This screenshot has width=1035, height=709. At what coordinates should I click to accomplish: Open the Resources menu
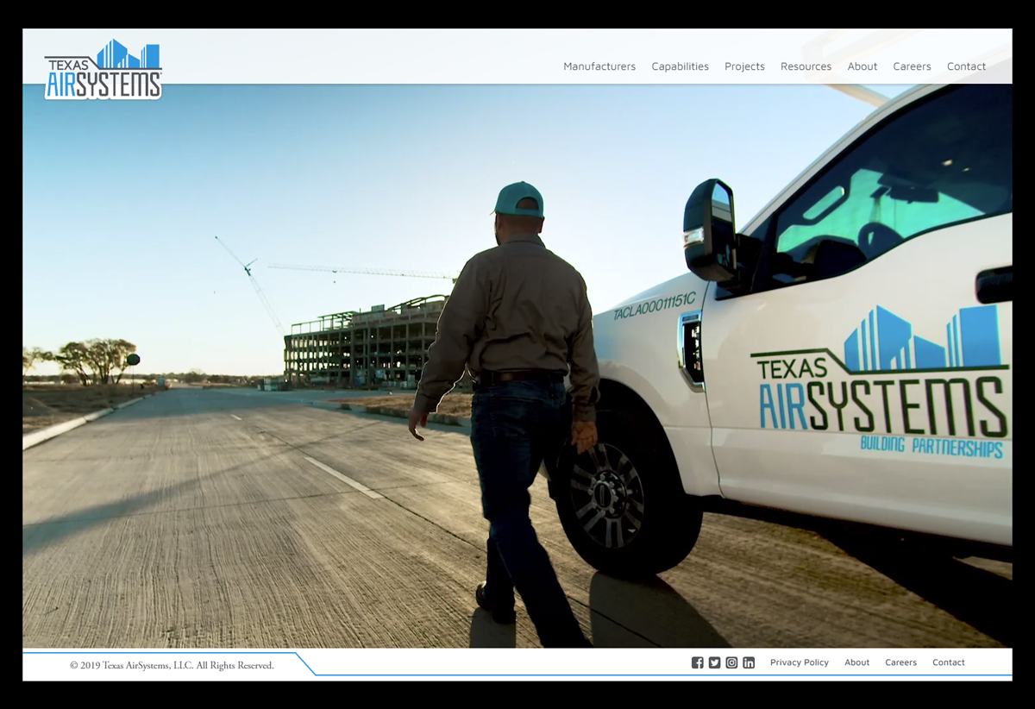[806, 66]
